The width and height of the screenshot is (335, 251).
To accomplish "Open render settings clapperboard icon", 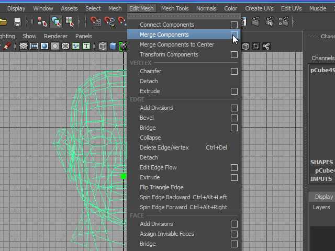I will pos(284,21).
